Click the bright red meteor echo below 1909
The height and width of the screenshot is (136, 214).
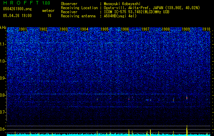coord(187,98)
